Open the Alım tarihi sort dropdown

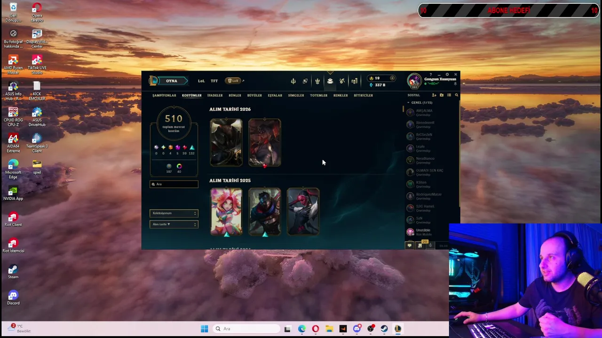tap(174, 224)
